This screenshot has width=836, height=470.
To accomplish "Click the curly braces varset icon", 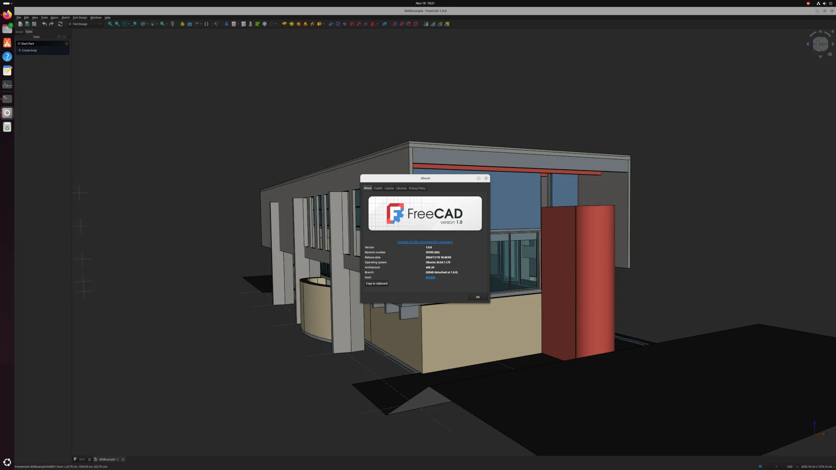I will [x=206, y=24].
